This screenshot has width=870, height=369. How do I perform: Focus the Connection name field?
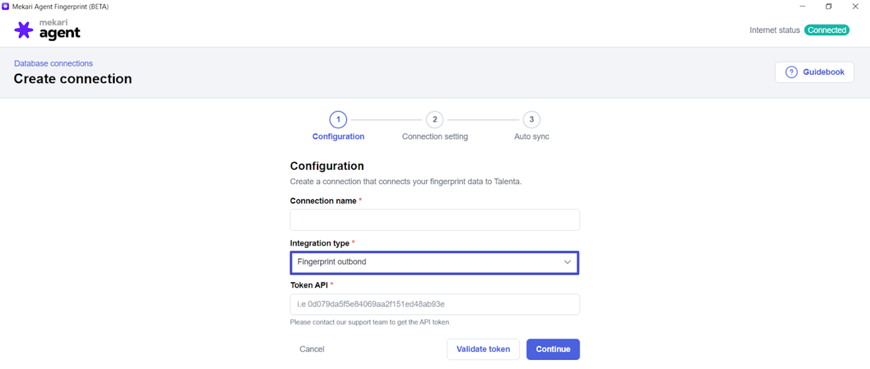(434, 220)
